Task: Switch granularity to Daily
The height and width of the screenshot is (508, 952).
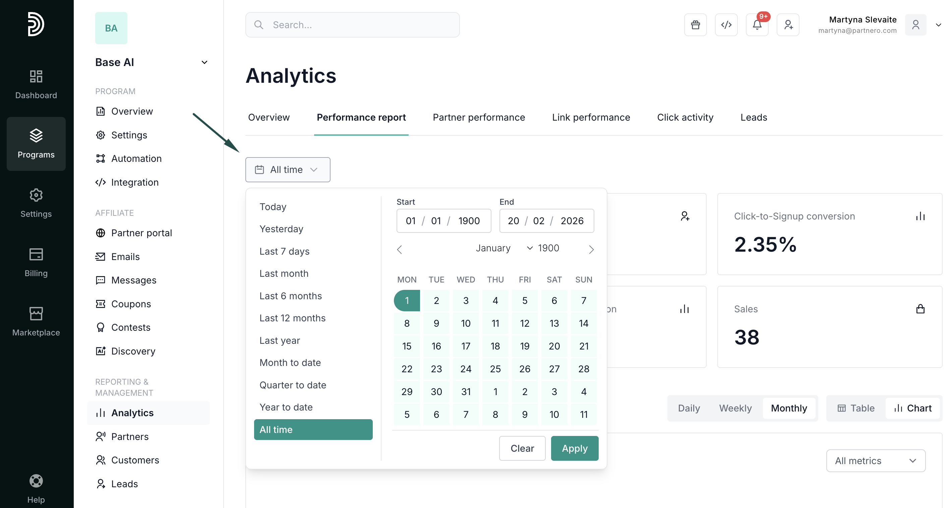Action: 689,408
